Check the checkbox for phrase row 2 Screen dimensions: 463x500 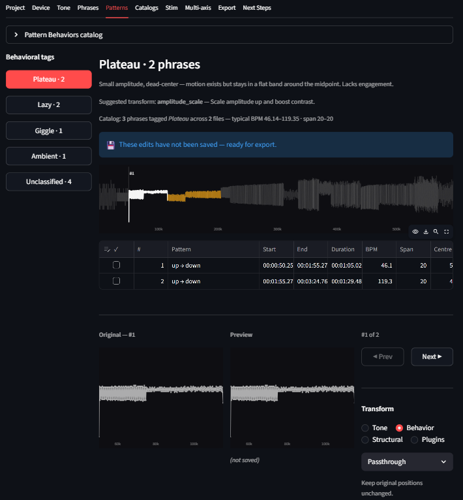pos(116,281)
